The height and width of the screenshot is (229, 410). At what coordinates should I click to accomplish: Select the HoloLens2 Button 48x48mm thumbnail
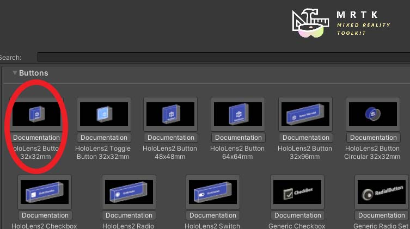pyautogui.click(x=170, y=114)
